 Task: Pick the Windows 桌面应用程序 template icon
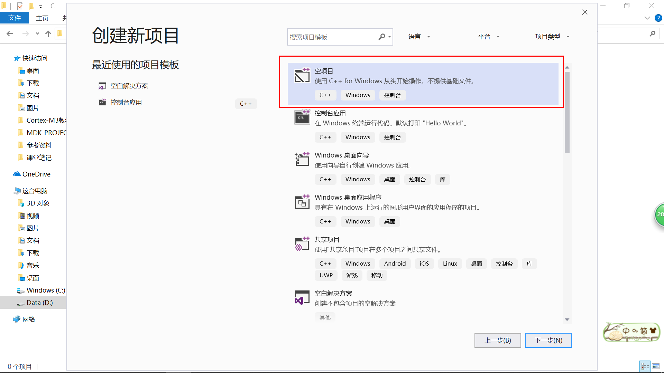pyautogui.click(x=302, y=202)
